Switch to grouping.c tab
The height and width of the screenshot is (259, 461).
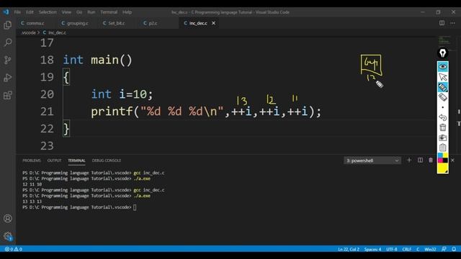click(x=77, y=23)
